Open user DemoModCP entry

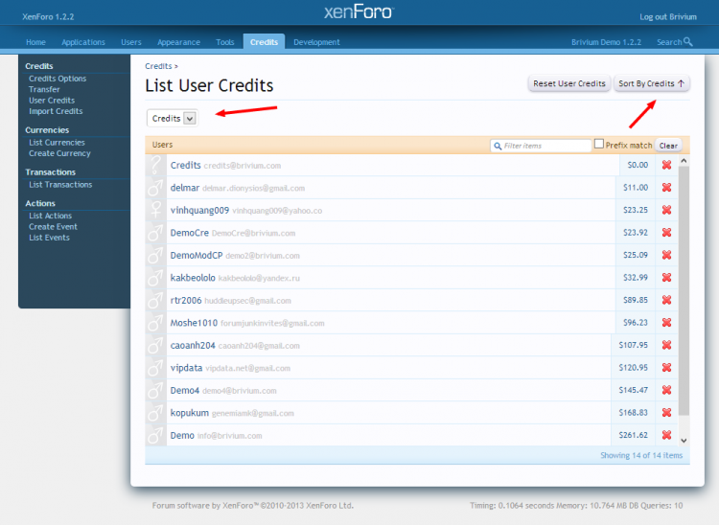click(197, 255)
